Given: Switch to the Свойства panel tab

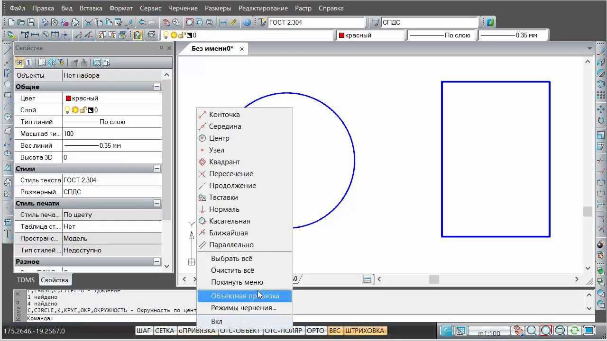Looking at the screenshot, I should 55,280.
